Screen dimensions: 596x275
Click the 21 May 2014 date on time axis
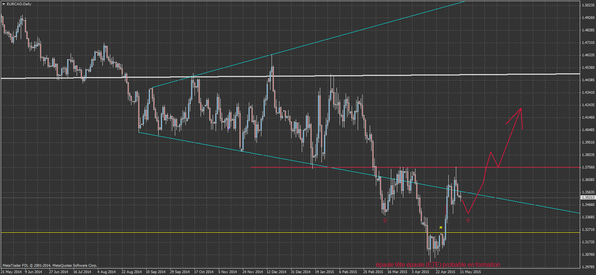click(11, 272)
